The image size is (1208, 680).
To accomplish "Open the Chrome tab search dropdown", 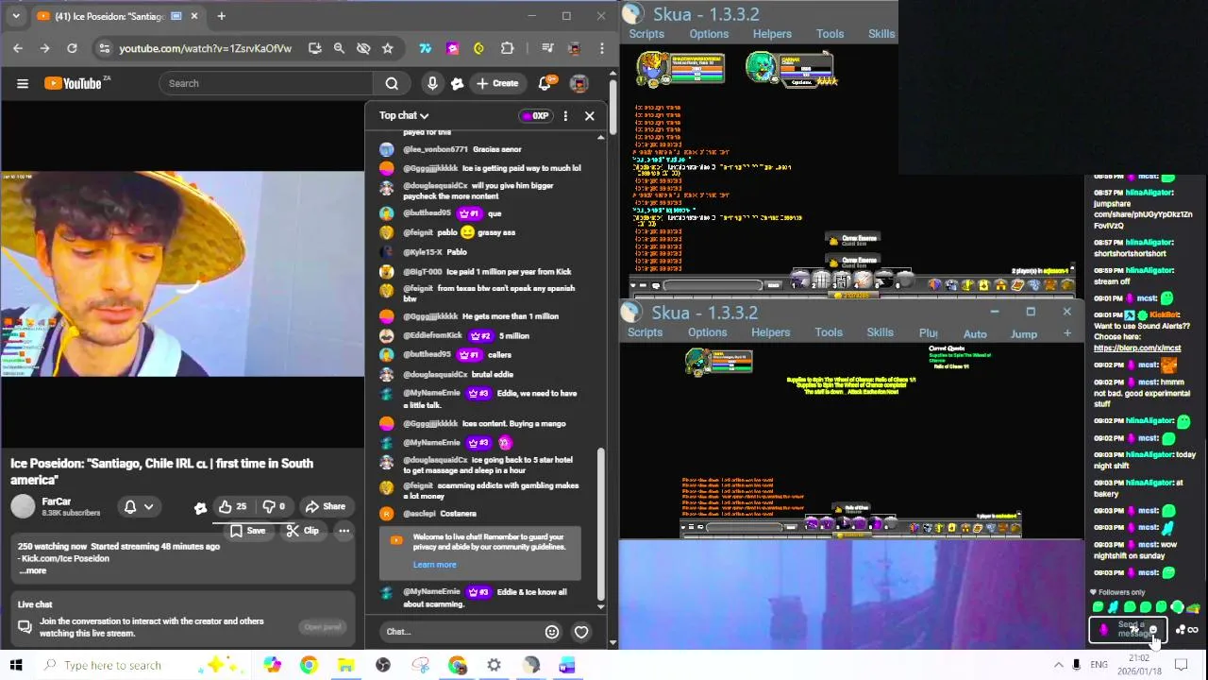I will pos(16,16).
